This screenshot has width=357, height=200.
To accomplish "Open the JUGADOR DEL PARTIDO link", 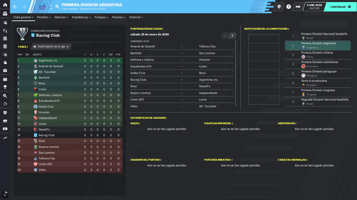I will (146, 160).
